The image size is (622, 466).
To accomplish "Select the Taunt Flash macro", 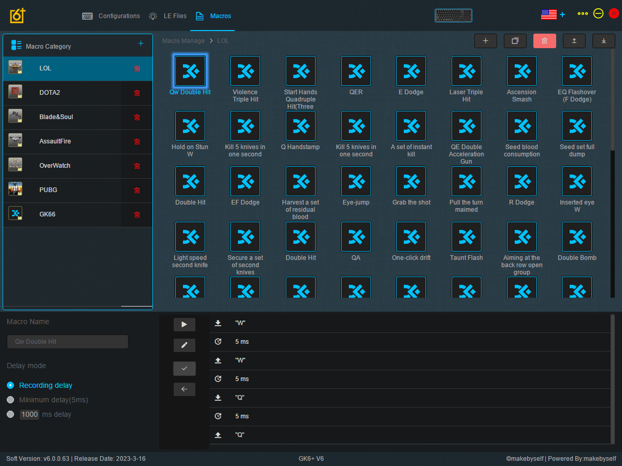I will click(466, 237).
